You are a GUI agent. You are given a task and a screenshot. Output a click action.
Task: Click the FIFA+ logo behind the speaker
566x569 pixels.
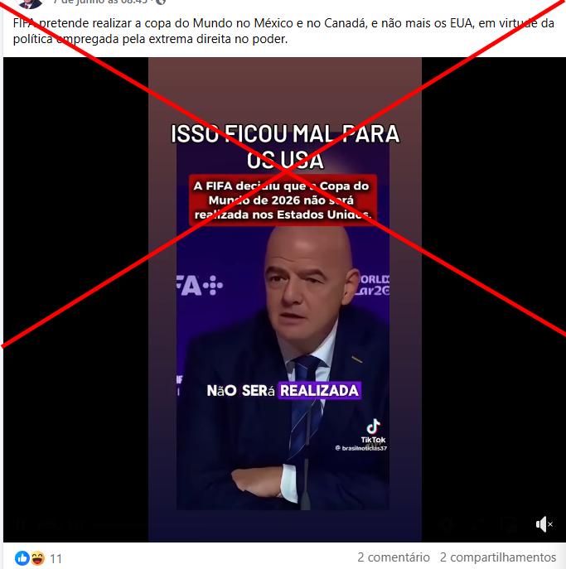click(x=200, y=286)
